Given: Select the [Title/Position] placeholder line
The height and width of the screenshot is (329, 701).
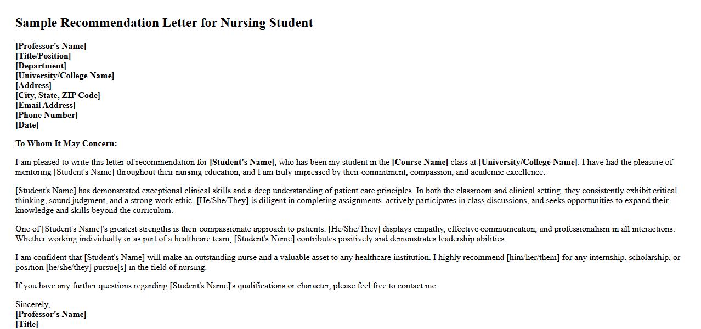Looking at the screenshot, I should 43,56.
